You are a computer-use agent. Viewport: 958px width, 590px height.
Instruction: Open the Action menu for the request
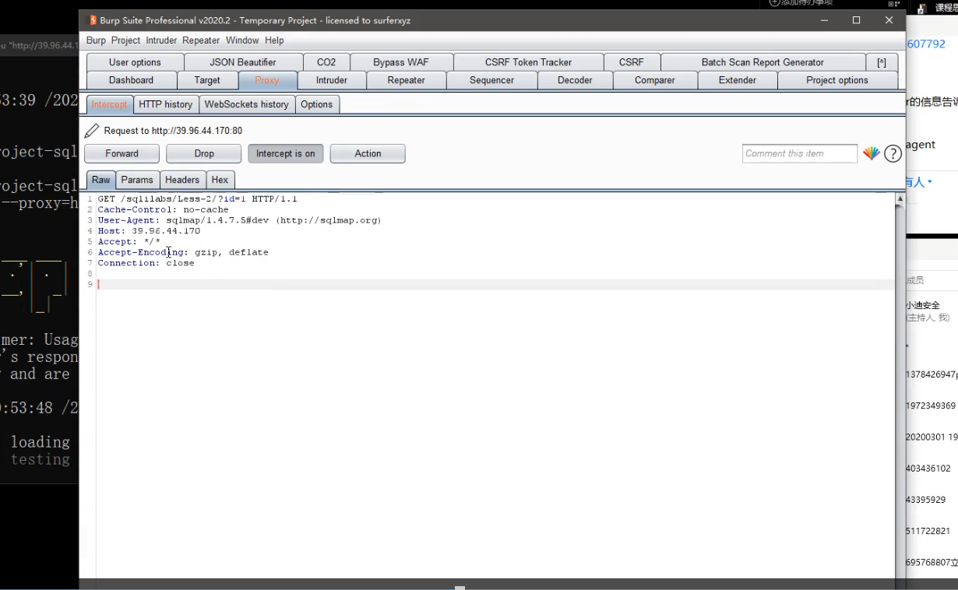point(367,153)
